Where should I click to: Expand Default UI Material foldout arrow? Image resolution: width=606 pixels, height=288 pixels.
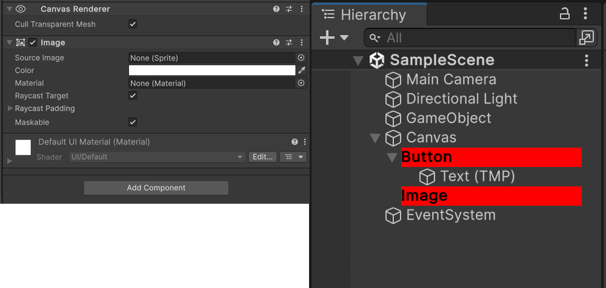(x=10, y=160)
